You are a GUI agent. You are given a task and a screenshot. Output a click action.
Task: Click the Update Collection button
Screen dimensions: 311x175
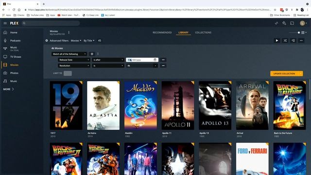tap(286, 73)
